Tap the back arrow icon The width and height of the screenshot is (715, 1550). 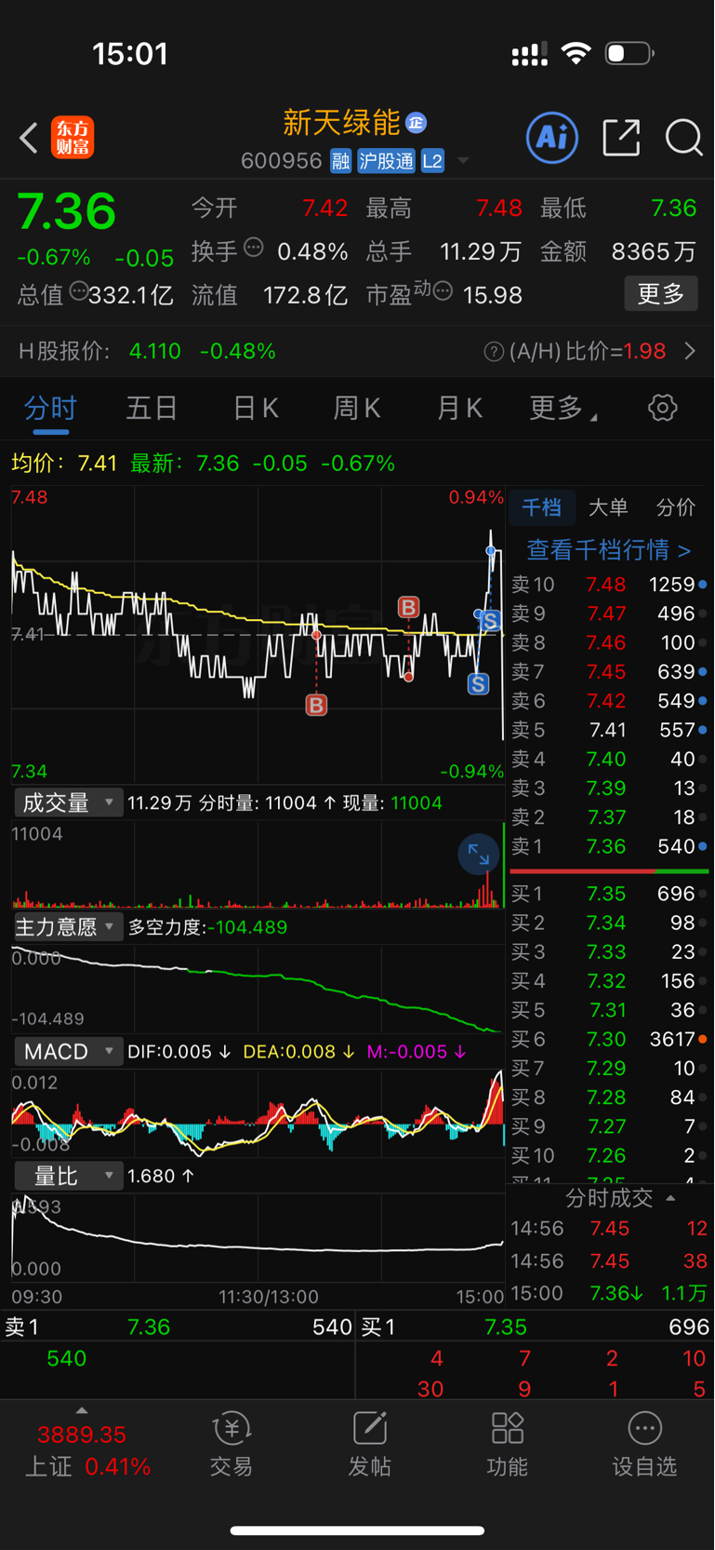(x=28, y=138)
